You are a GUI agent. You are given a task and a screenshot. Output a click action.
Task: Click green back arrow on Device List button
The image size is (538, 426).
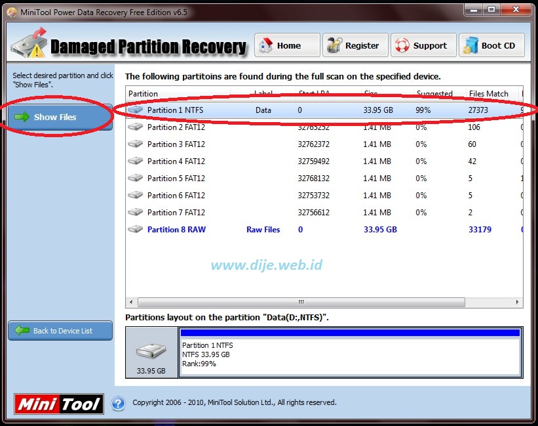22,330
